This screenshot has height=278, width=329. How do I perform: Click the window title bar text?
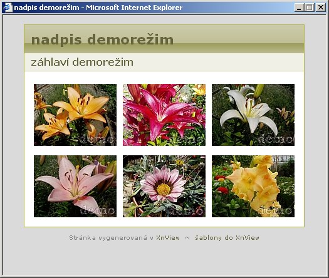(98, 8)
